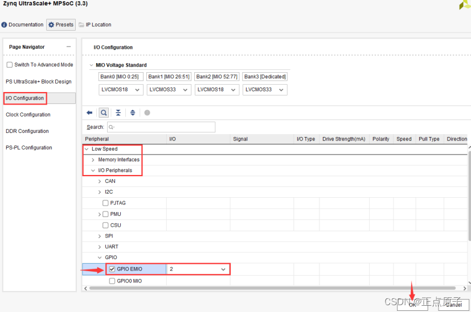Click the Bank3 [Dedicated] label
This screenshot has width=471, height=312.
[265, 77]
